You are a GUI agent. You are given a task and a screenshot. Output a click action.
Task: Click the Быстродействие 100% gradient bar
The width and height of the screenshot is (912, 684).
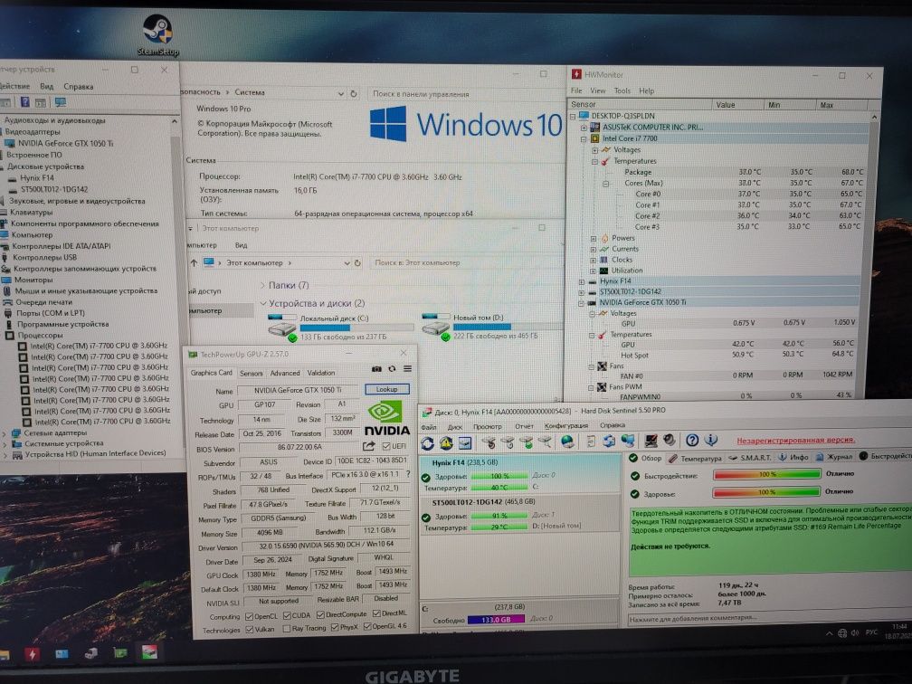coord(766,475)
